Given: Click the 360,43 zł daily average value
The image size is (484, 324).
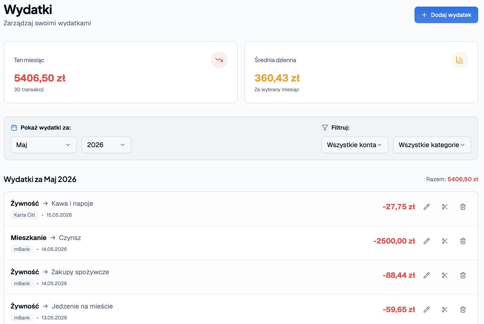Looking at the screenshot, I should [277, 78].
